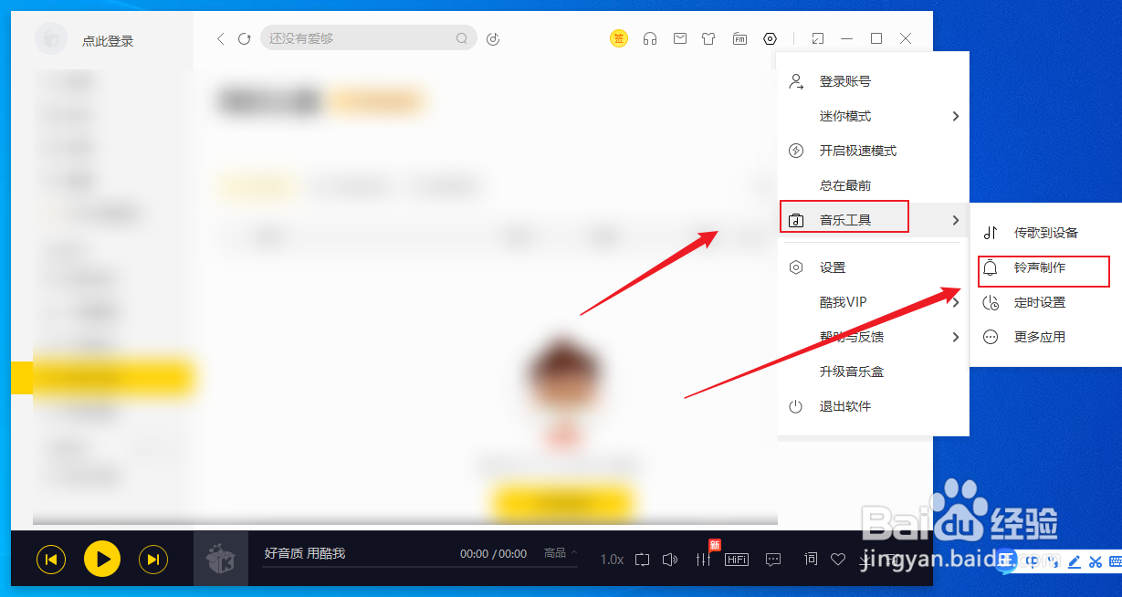
Task: Click the music note icon beside 传歌到设备
Action: pyautogui.click(x=991, y=233)
